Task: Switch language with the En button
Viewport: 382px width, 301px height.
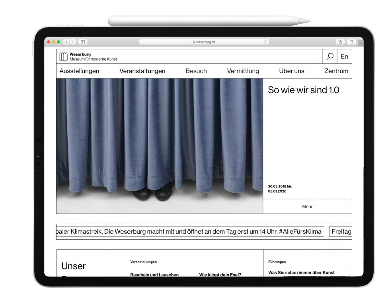Action: (344, 57)
